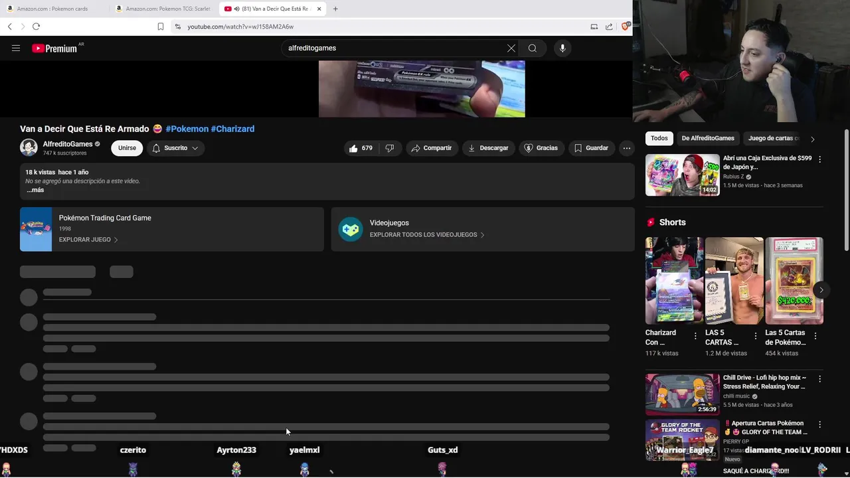Open SAQUÉ A CHARIZARD video title
This screenshot has width=850, height=478.
pyautogui.click(x=756, y=471)
